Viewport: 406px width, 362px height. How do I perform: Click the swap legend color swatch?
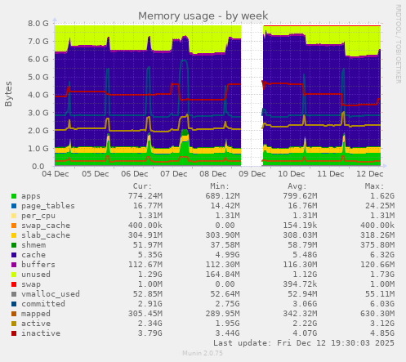click(14, 284)
